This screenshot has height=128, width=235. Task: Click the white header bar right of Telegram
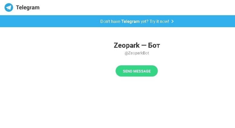click(135, 8)
